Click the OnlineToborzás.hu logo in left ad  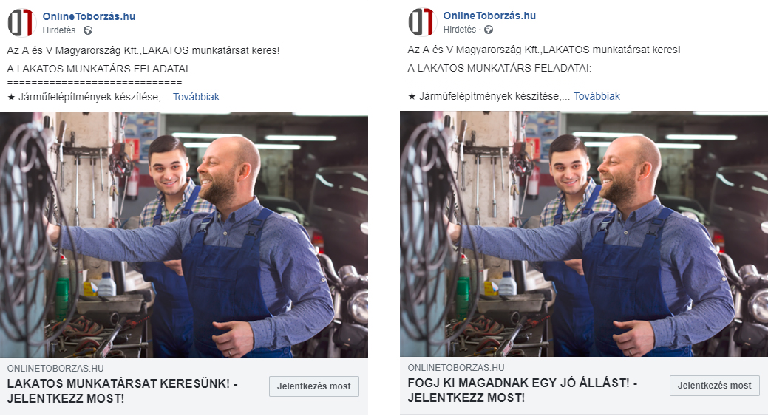[22, 23]
